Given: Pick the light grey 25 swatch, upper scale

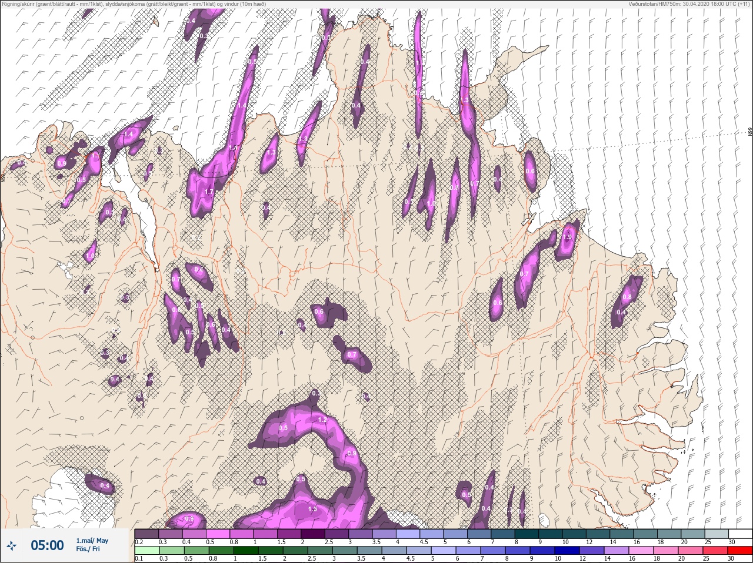Looking at the screenshot, I should 717,533.
